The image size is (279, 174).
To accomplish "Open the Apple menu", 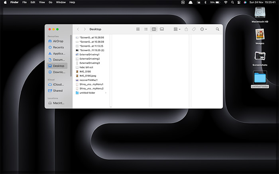I will [x=5, y=2].
